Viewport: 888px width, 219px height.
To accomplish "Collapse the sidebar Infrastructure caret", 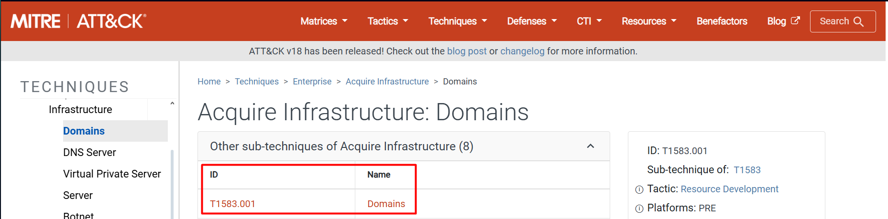I will coord(172,104).
